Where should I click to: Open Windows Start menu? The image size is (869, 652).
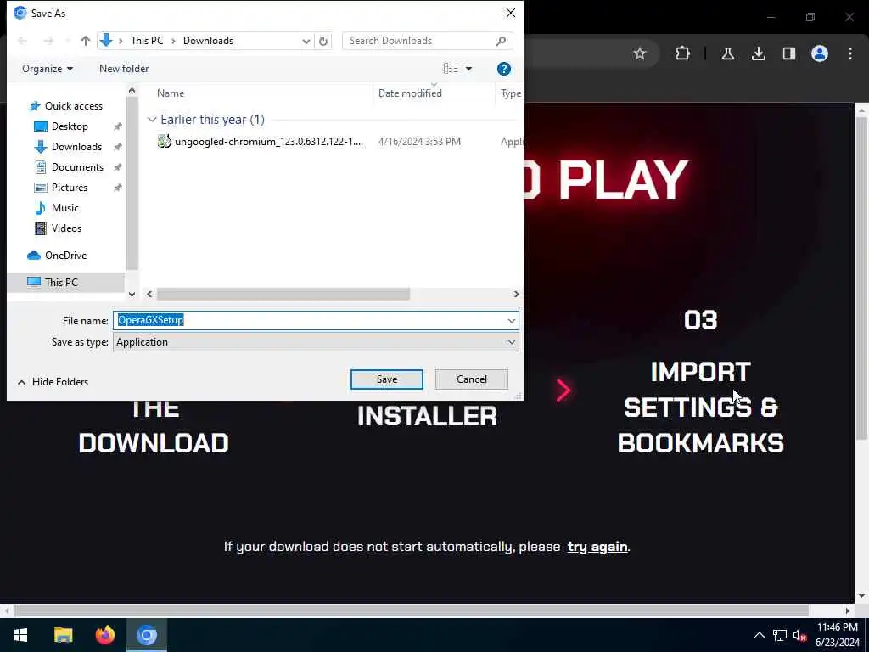coord(20,635)
